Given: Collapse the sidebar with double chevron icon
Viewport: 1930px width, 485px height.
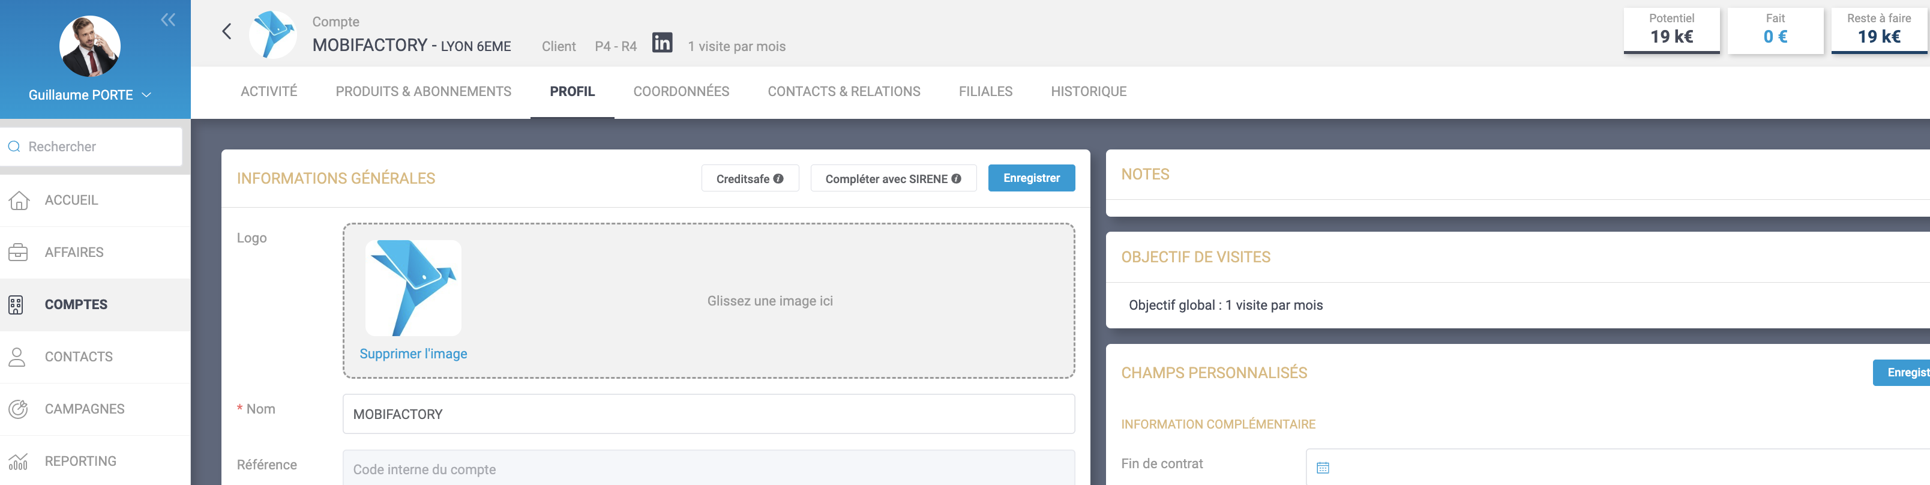Looking at the screenshot, I should click(x=168, y=20).
